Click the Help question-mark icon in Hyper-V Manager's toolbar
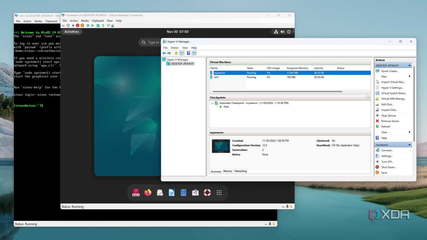This screenshot has width=427, height=240. (x=188, y=53)
